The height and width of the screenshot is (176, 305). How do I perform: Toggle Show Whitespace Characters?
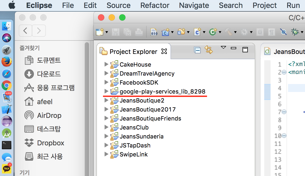271,32
